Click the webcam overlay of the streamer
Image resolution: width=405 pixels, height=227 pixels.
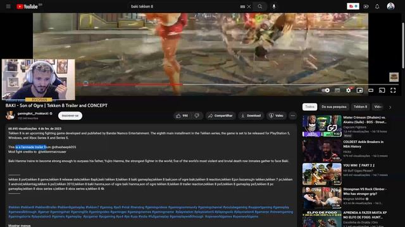click(x=39, y=79)
